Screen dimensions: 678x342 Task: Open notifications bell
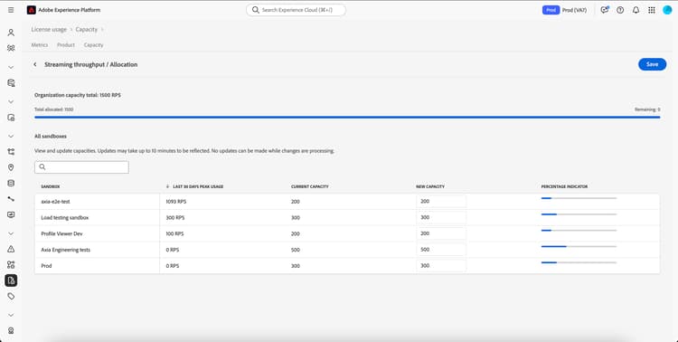(636, 10)
